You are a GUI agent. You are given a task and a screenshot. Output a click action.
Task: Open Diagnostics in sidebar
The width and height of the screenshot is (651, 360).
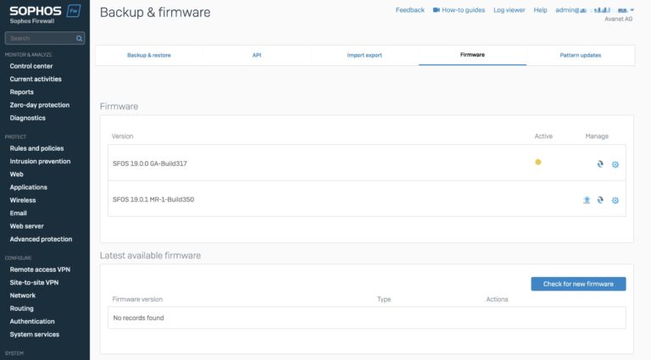(27, 118)
